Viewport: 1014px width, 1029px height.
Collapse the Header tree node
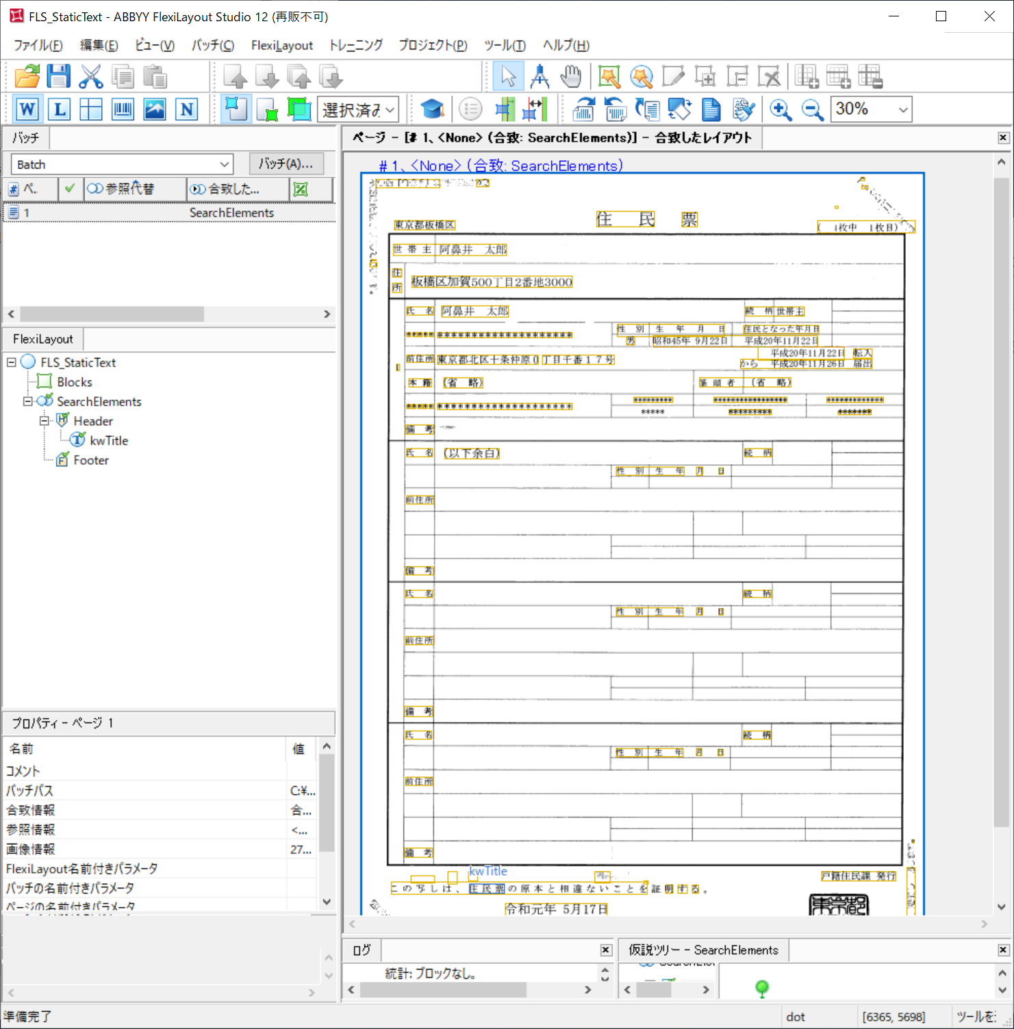click(x=45, y=421)
